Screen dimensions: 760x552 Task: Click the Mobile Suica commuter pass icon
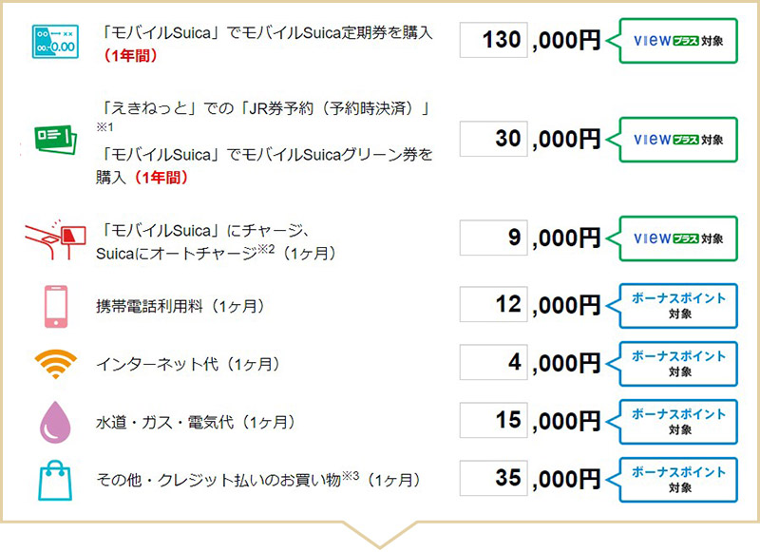click(55, 42)
